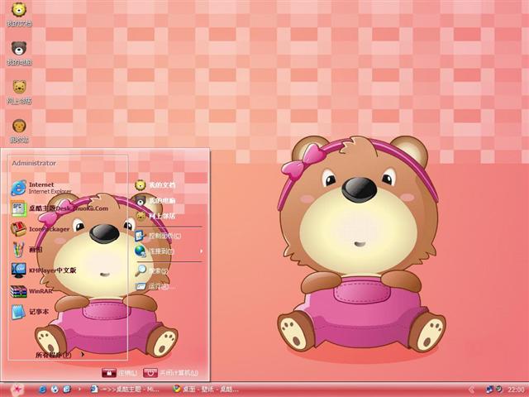Click the second quick launch globe icon
Screen dimensions: 529x397
[55, 390]
